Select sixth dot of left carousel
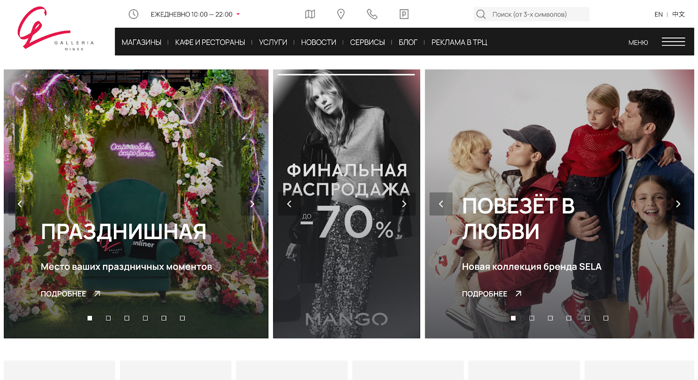Viewport: 698px width, 380px height. click(182, 318)
